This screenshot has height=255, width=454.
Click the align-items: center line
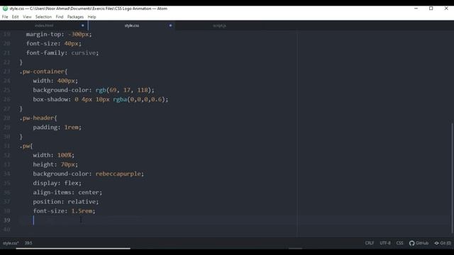point(67,192)
